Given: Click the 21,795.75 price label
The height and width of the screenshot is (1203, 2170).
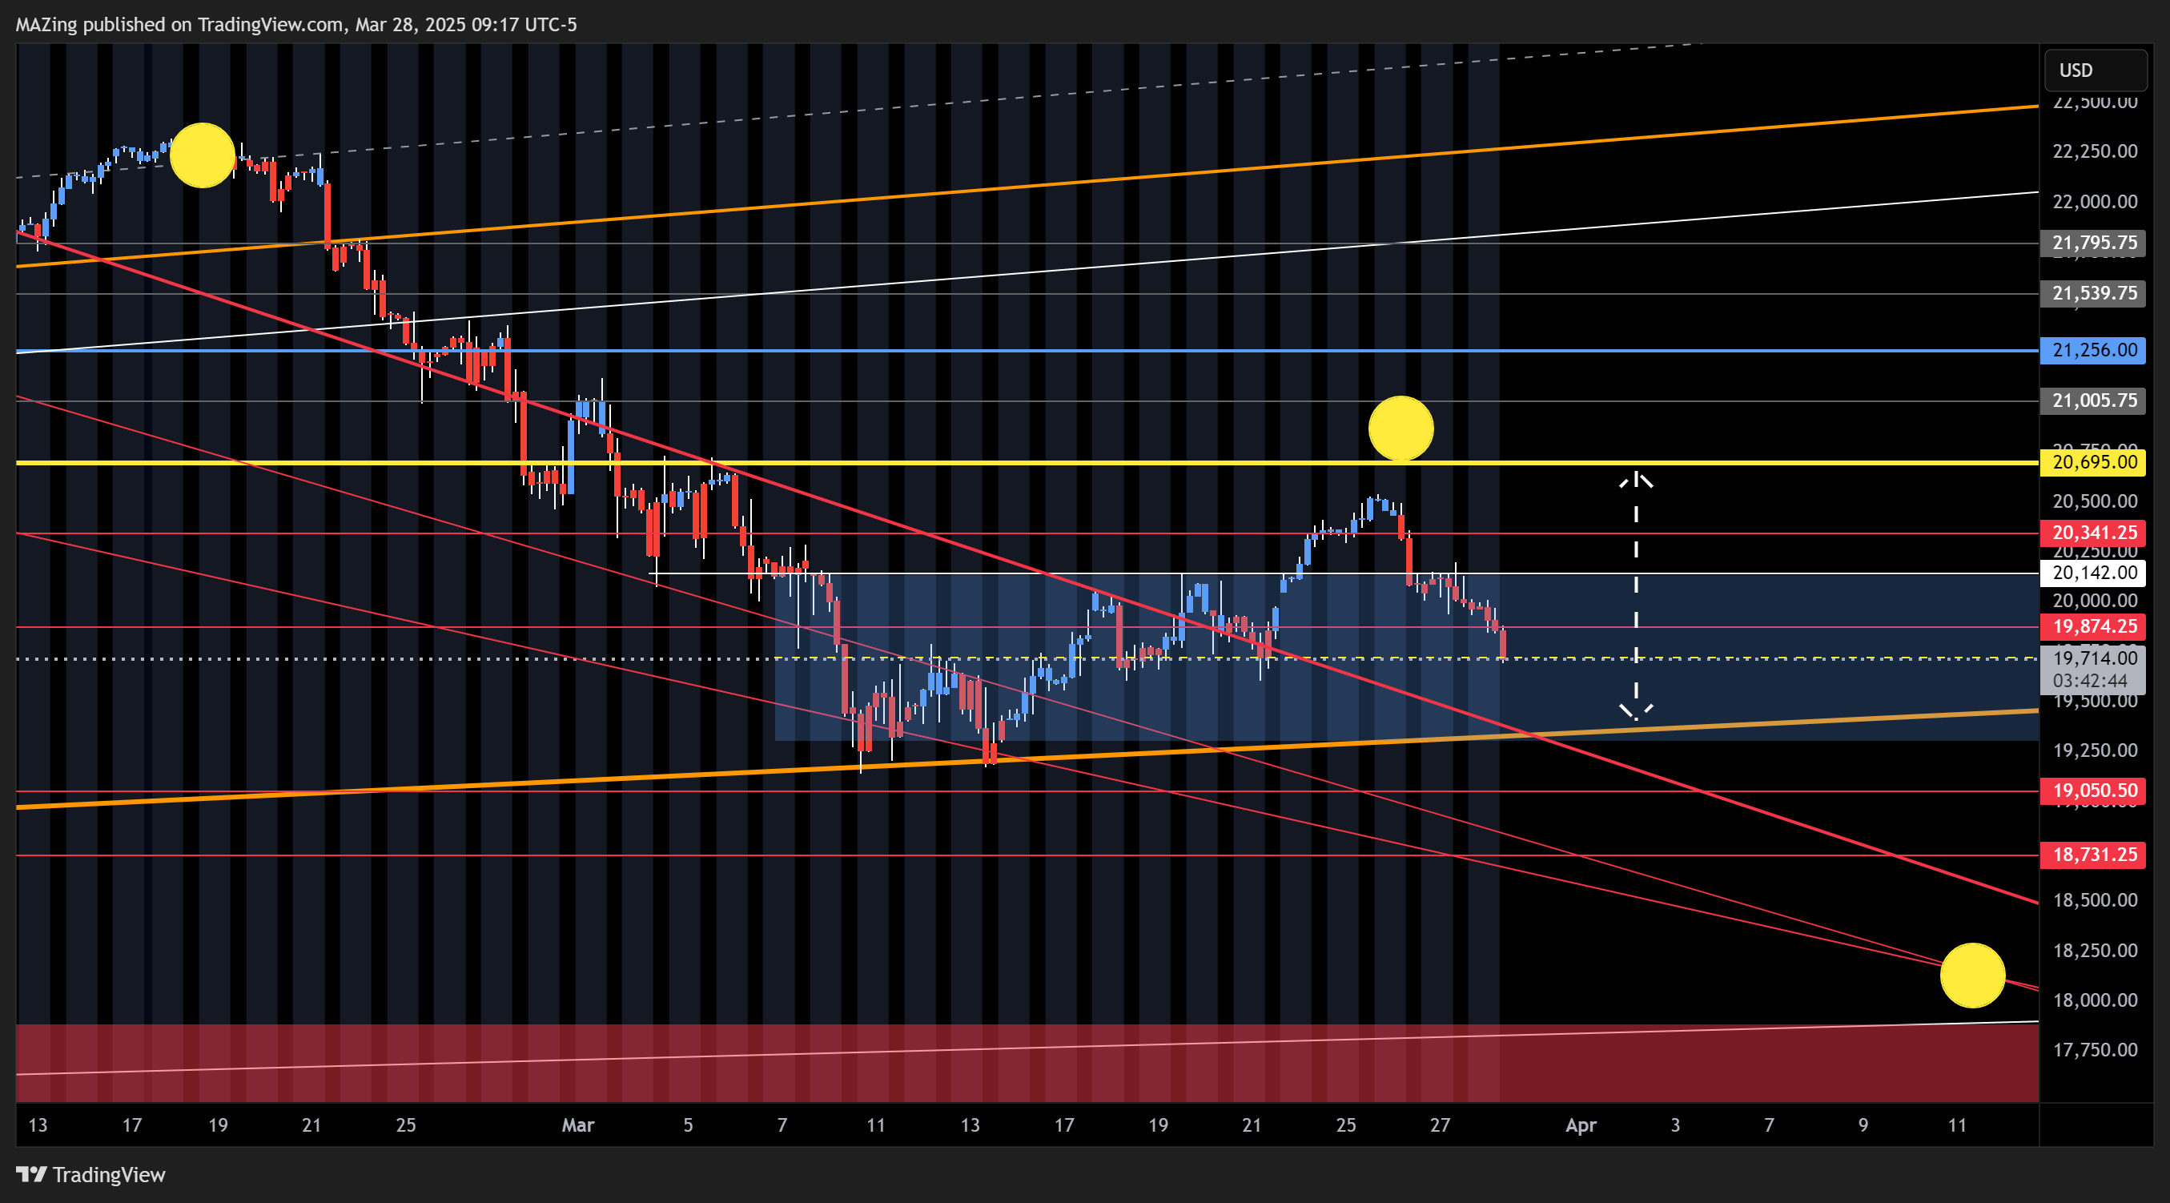Looking at the screenshot, I should (x=2093, y=243).
